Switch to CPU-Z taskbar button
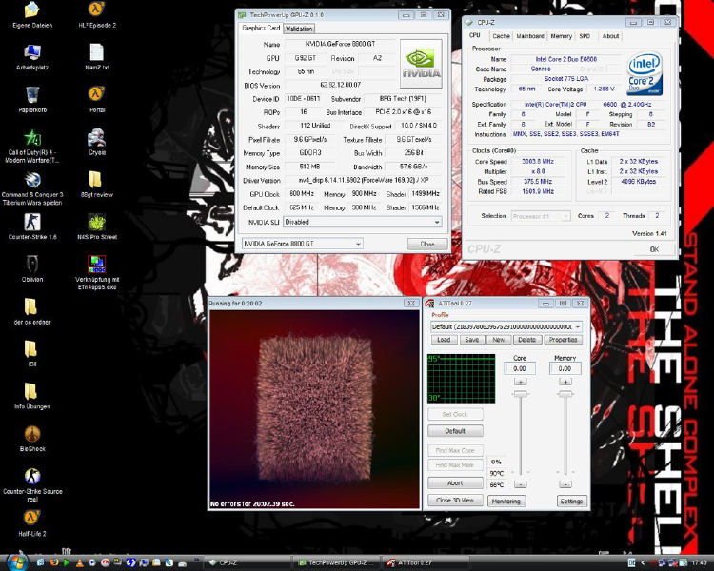Viewport: 714px width, 571px height. click(248, 563)
